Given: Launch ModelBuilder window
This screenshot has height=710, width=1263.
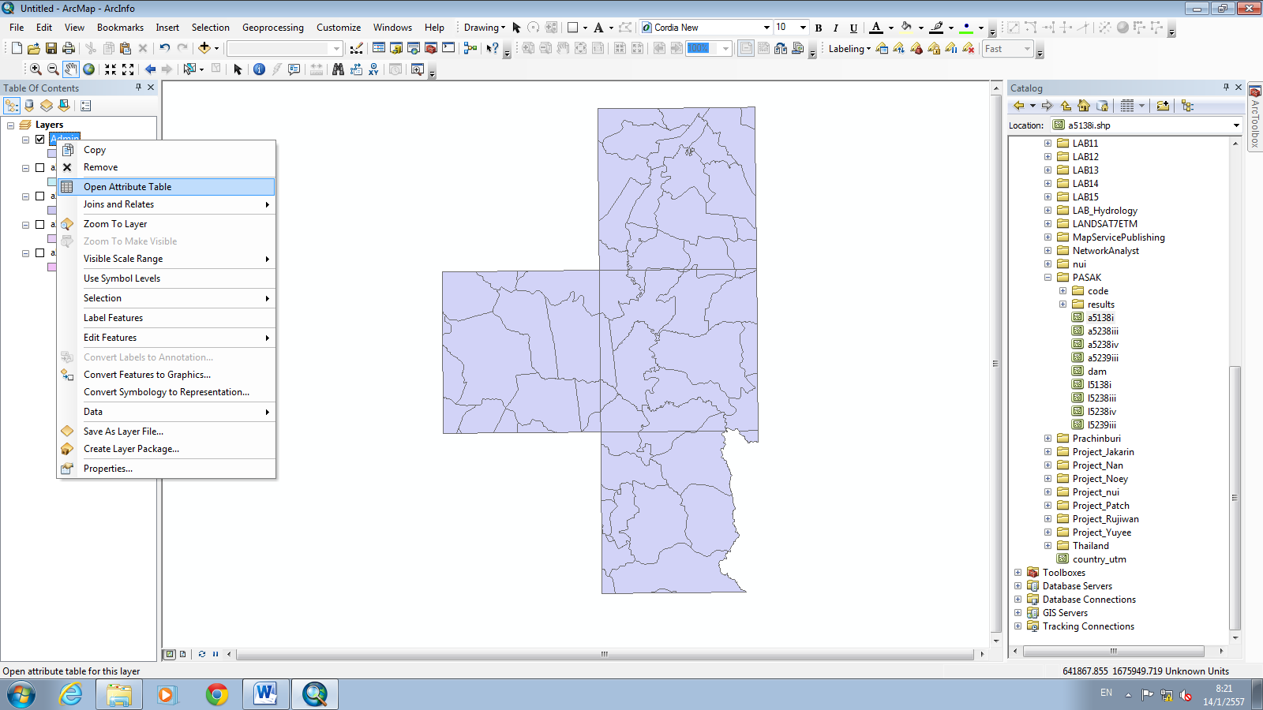Looking at the screenshot, I should click(470, 49).
